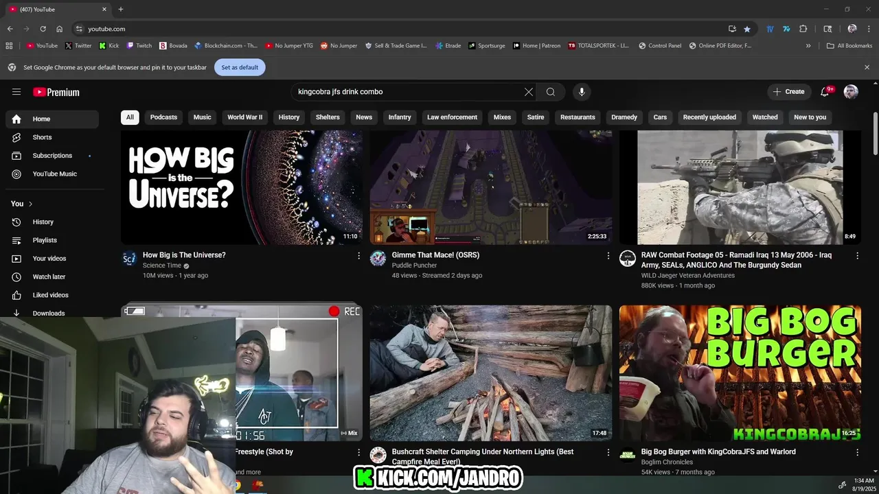This screenshot has width=879, height=494.
Task: Open the Blockchain.com bookmark
Action: tap(226, 46)
